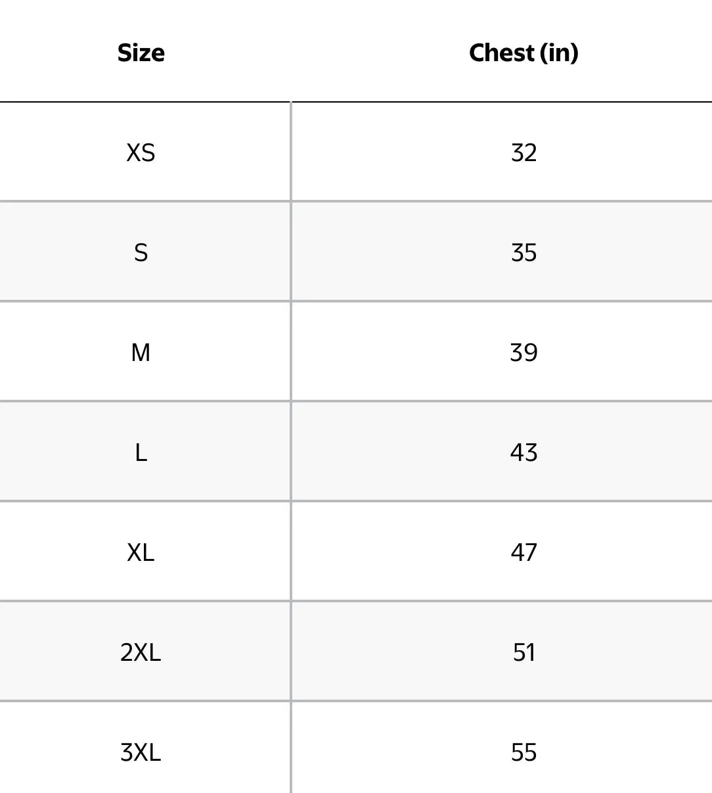Click the chest value 35

(x=523, y=252)
